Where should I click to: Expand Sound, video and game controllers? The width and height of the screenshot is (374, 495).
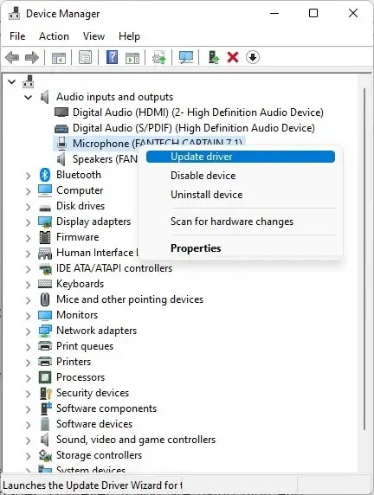tap(28, 440)
